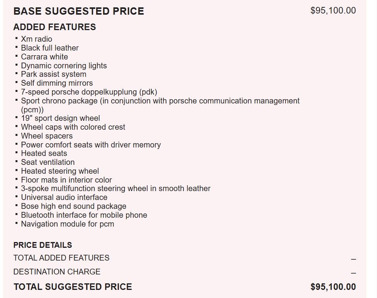
Task: Select Power comfort seats with driver memory
Action: click(x=91, y=145)
